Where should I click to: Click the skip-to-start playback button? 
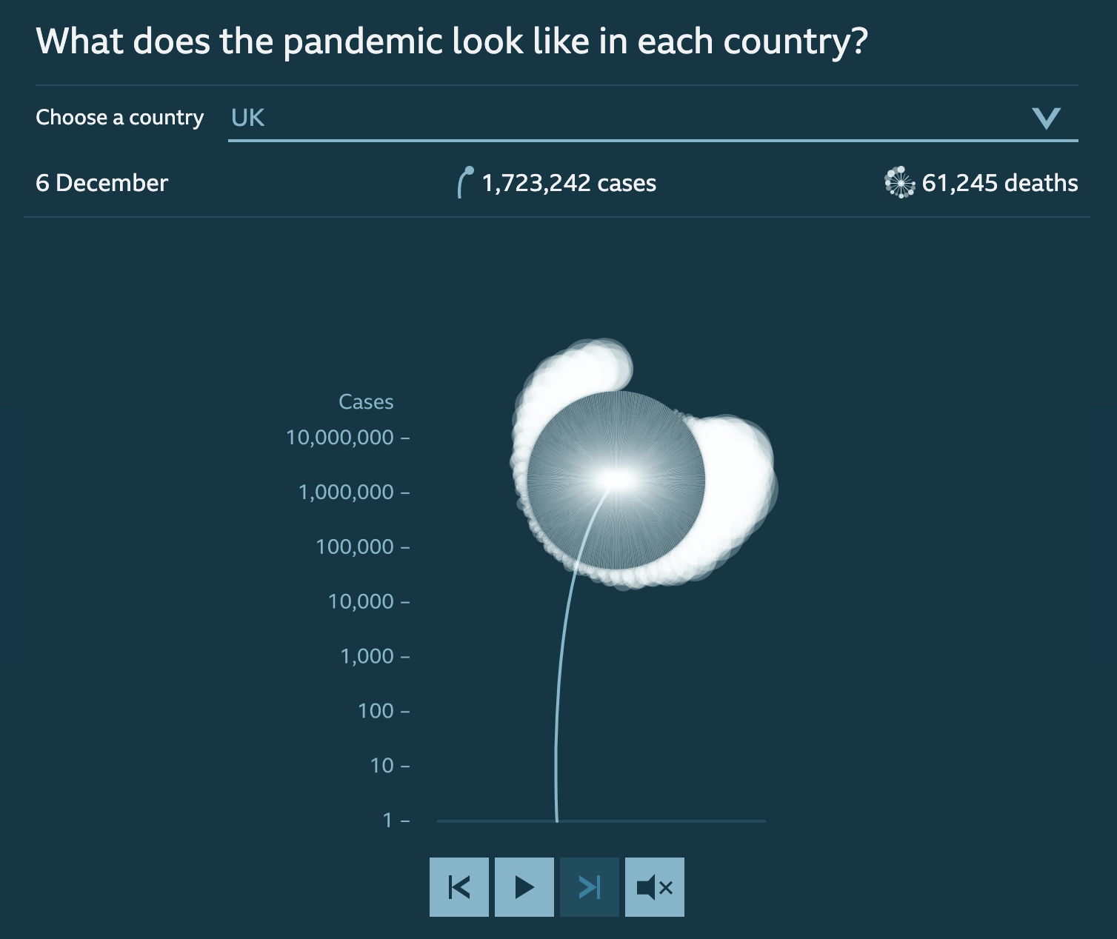tap(459, 887)
